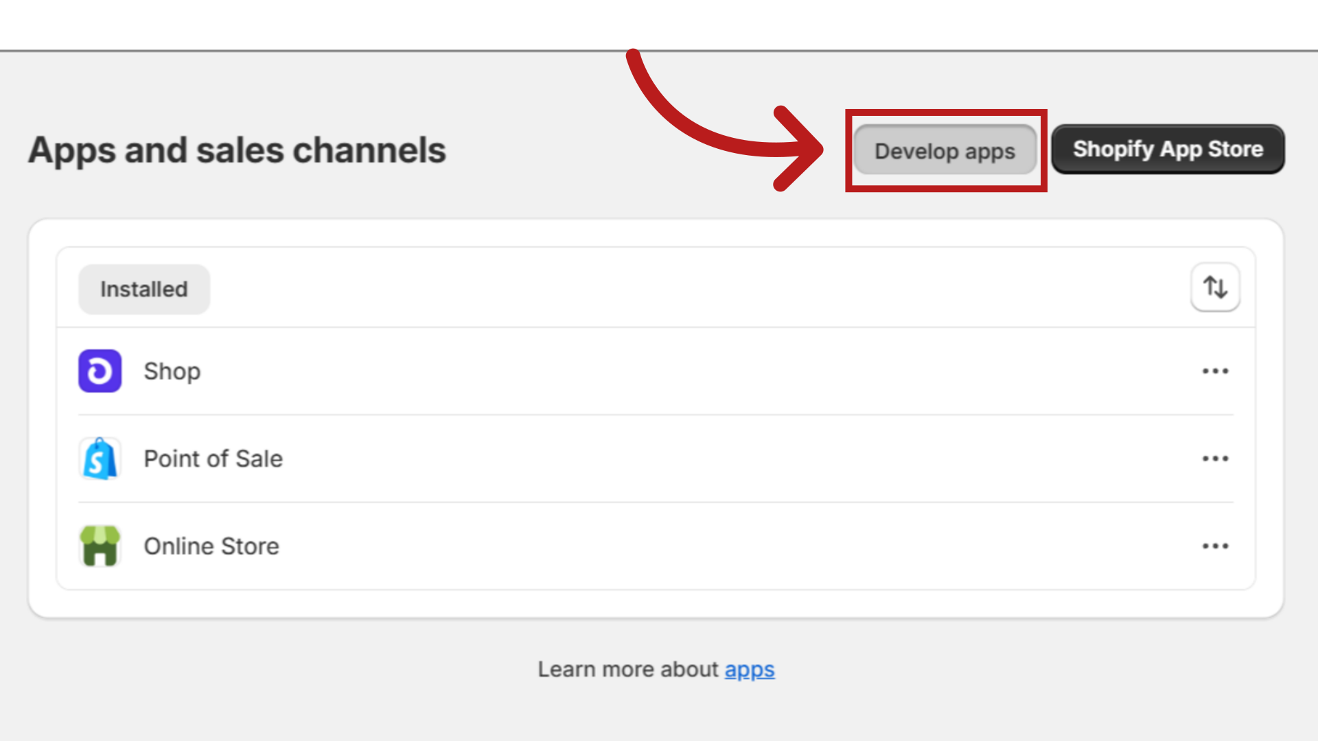This screenshot has width=1318, height=741.
Task: Open the Shopify App Store
Action: 1168,149
